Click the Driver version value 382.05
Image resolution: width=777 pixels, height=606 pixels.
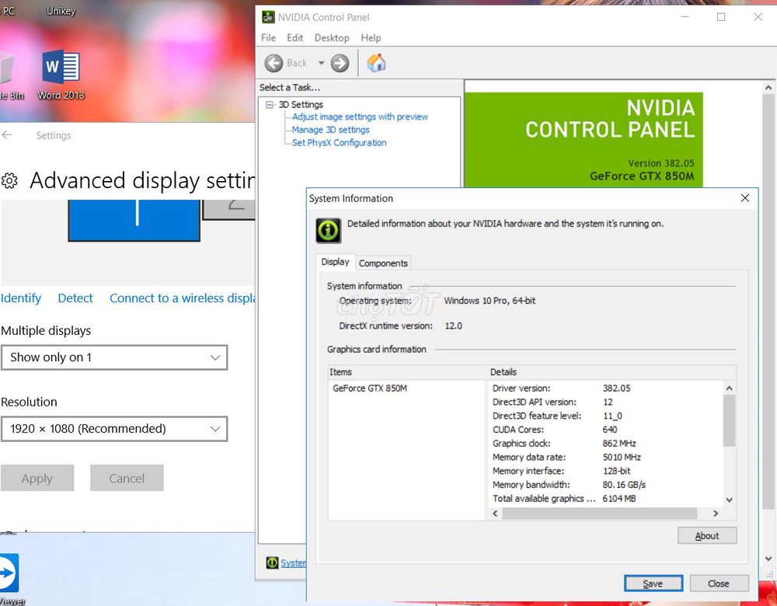pyautogui.click(x=616, y=388)
